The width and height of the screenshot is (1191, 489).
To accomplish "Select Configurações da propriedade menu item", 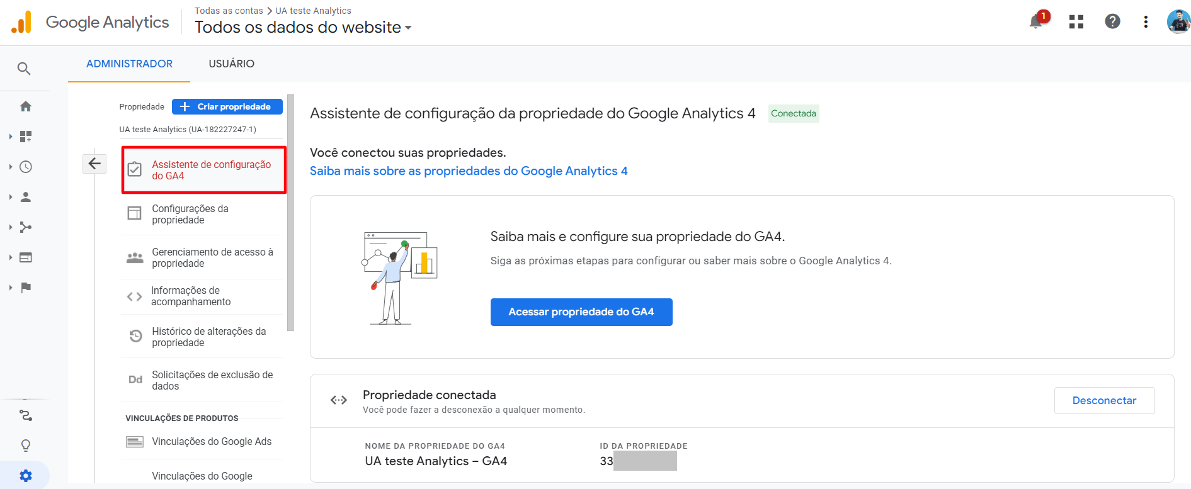I will pyautogui.click(x=202, y=214).
